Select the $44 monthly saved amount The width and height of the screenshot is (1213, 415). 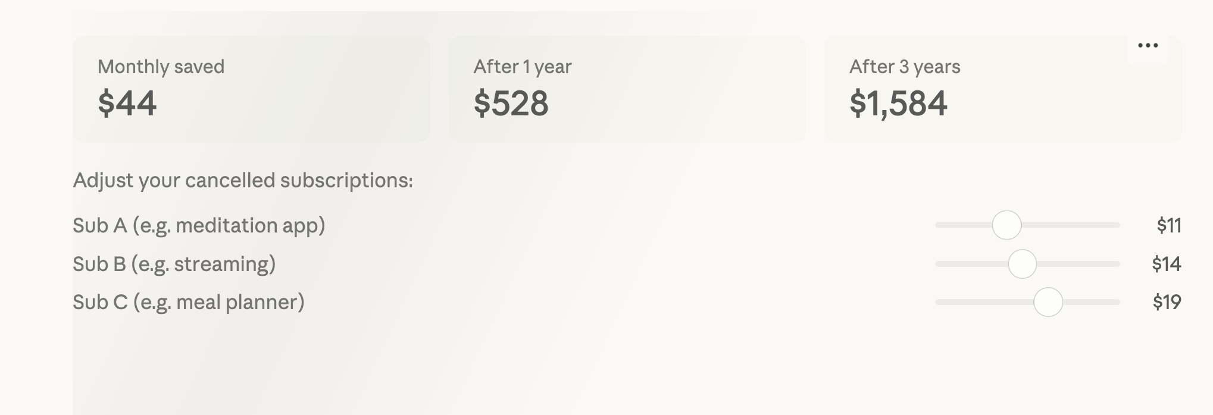click(127, 103)
